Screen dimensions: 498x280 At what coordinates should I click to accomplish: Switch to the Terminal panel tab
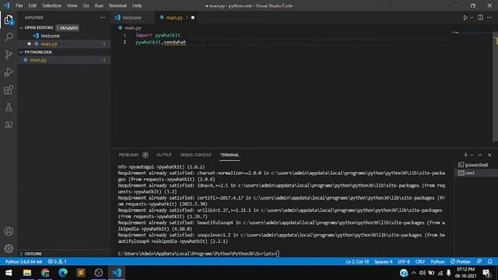[x=230, y=155]
